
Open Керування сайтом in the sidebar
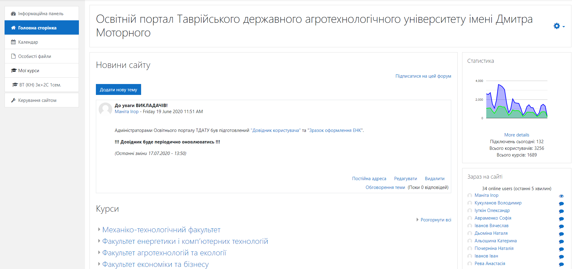[42, 100]
